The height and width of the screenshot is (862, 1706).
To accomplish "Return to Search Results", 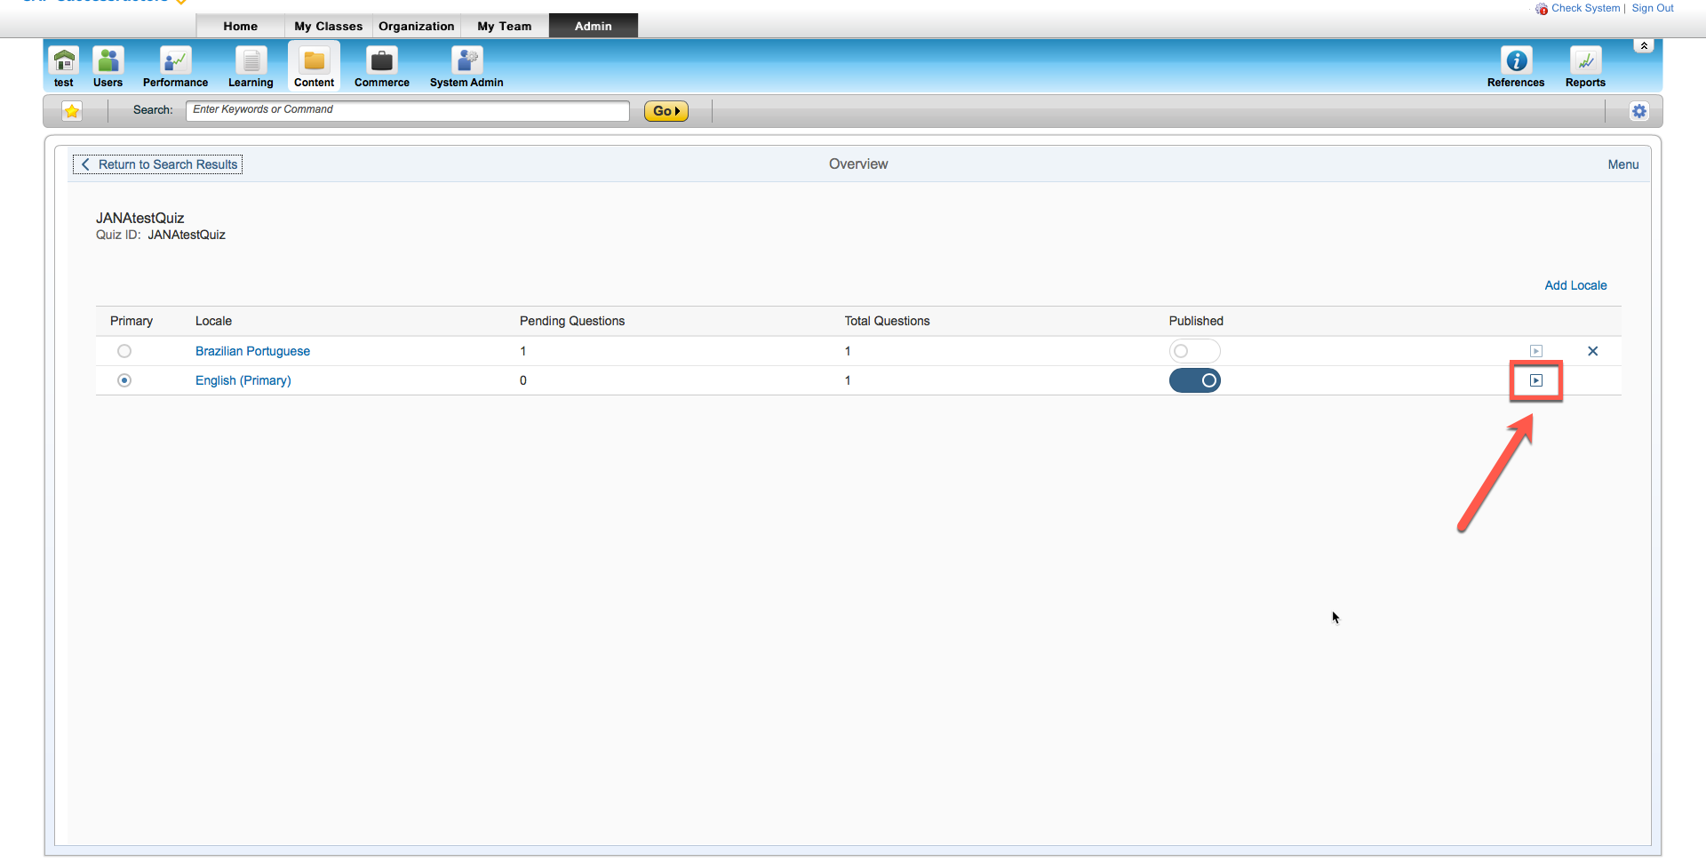I will [x=158, y=164].
